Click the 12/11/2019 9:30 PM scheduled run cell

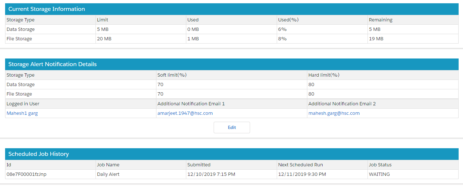[302, 174]
